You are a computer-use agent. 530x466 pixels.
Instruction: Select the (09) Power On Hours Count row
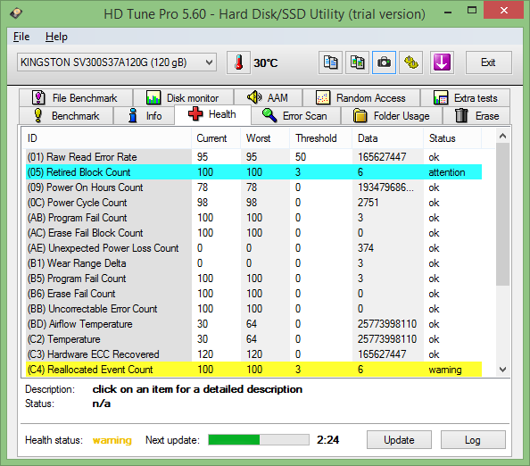[253, 187]
